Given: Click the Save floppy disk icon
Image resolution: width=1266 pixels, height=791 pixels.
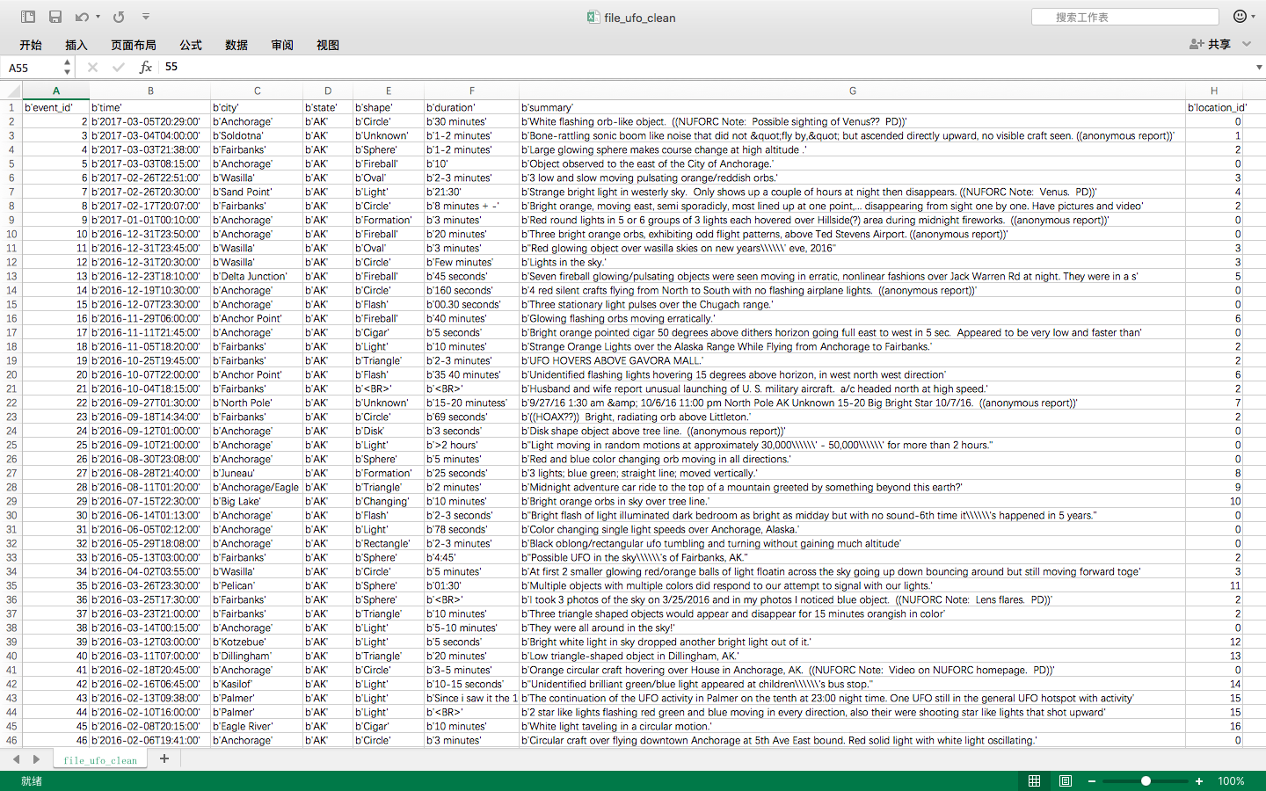Looking at the screenshot, I should click(x=55, y=17).
